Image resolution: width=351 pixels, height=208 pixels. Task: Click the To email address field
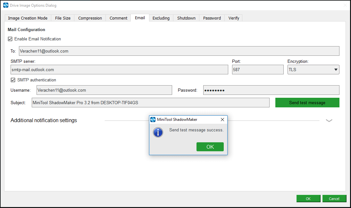(179, 51)
